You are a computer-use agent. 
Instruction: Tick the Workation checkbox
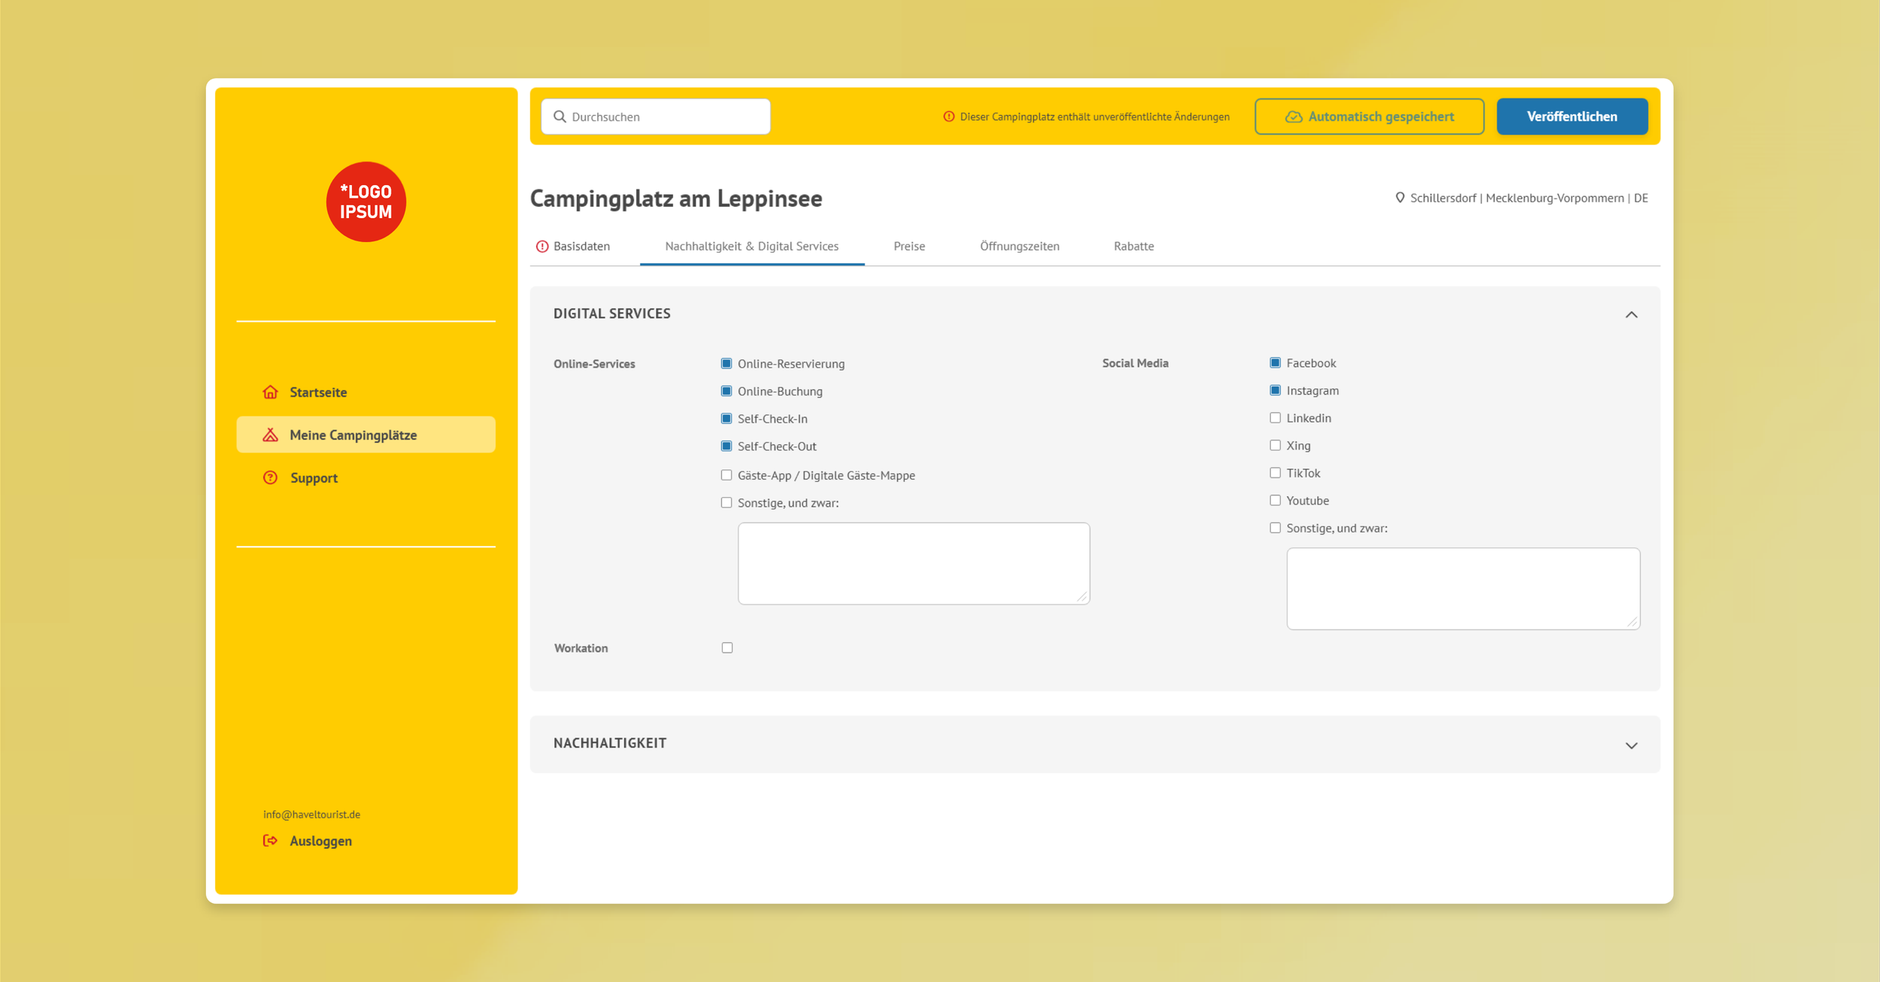click(727, 647)
